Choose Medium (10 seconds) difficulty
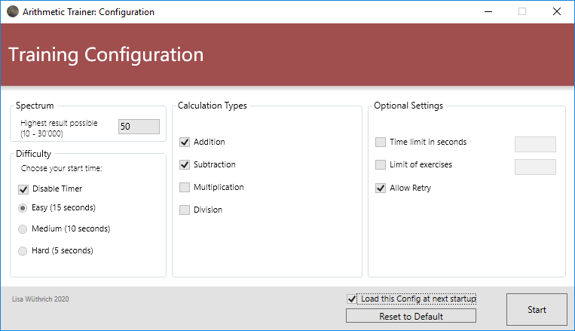Image resolution: width=575 pixels, height=331 pixels. pyautogui.click(x=23, y=228)
